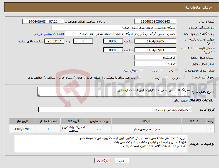Image resolution: width=219 pixels, height=168 pixels.
Task: Select the کالا radio button
Action: point(177,70)
